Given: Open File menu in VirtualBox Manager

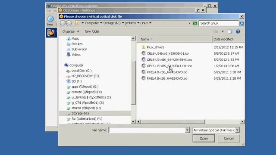Looking at the screenshot, I should [x=49, y=11].
